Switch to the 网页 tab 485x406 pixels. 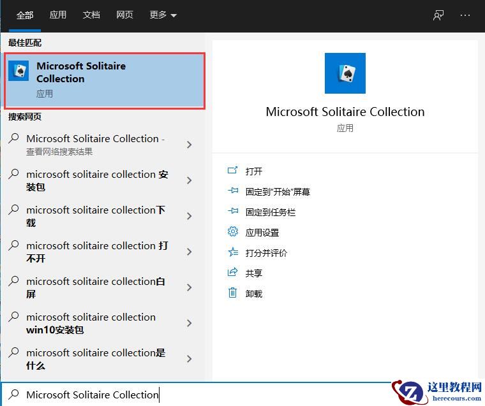(124, 15)
